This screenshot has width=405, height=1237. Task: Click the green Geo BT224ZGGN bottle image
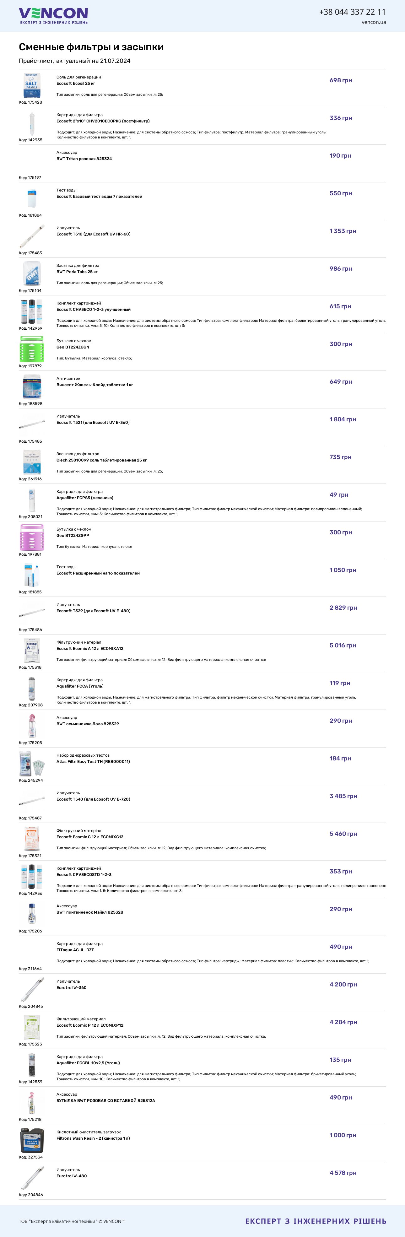pos(32,349)
